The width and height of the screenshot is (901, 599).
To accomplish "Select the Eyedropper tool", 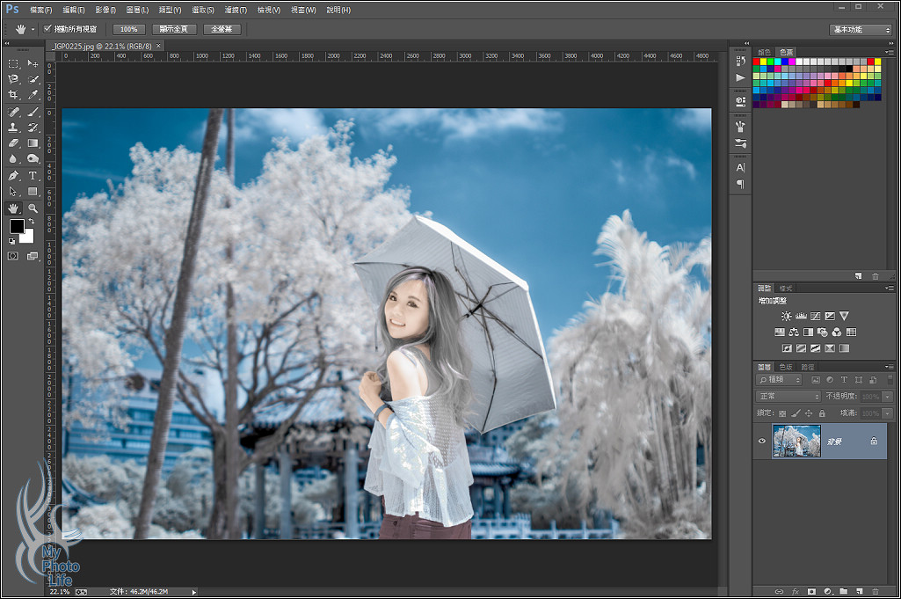I will point(33,95).
